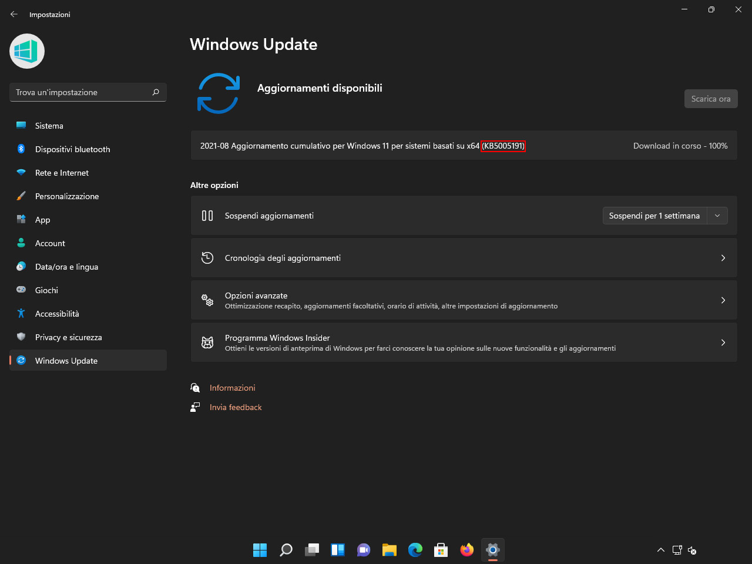This screenshot has height=564, width=752.
Task: Open Programma Windows Insider
Action: (x=464, y=343)
